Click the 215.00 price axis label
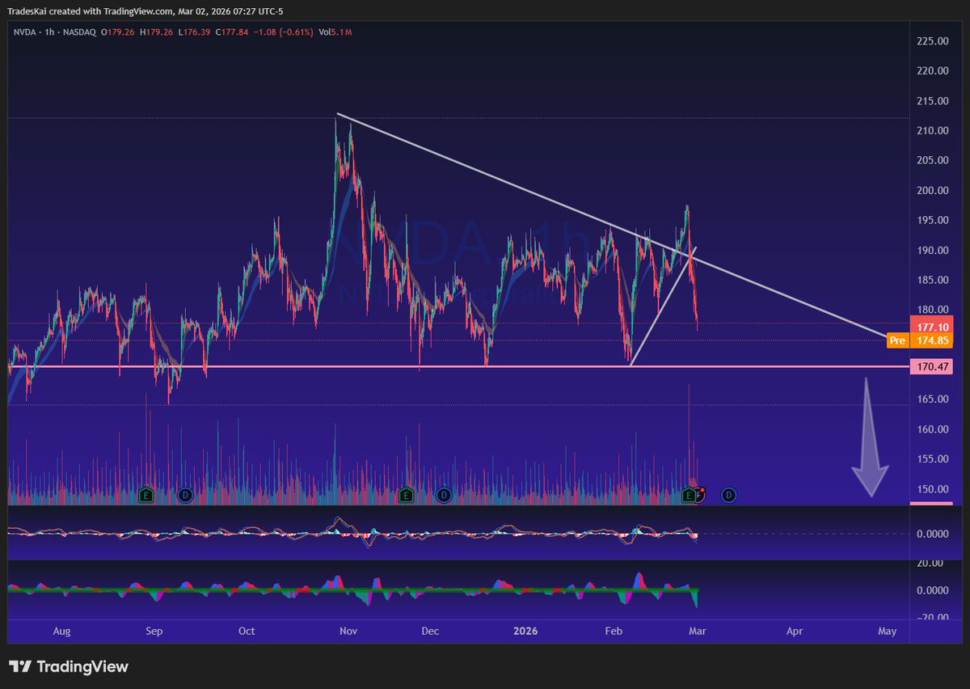The width and height of the screenshot is (970, 689). [932, 101]
